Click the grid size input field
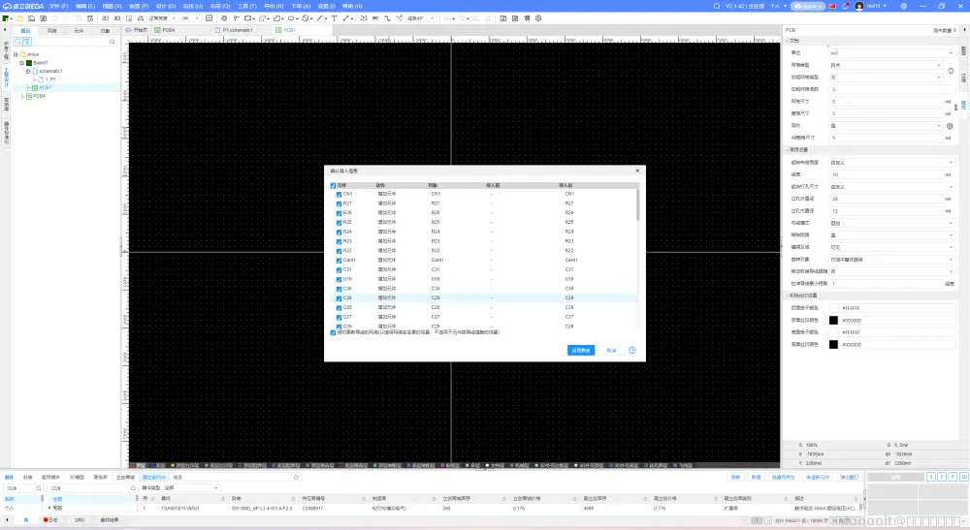 pos(886,102)
